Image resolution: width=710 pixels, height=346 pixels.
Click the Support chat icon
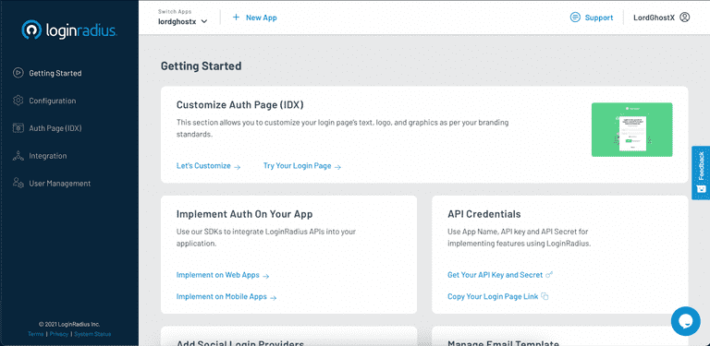point(575,18)
